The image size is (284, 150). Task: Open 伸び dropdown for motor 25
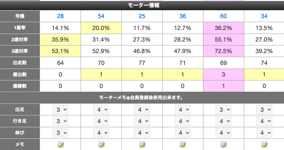click(142, 133)
